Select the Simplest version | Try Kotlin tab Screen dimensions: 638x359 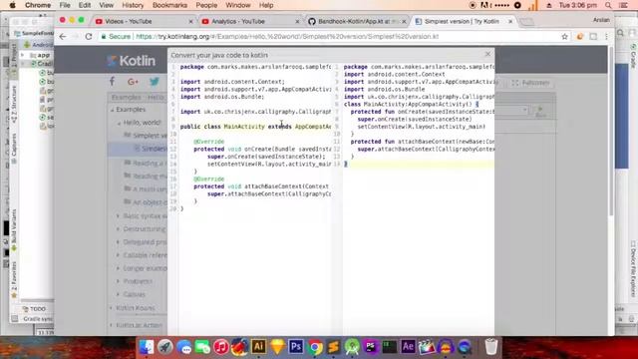click(x=462, y=21)
